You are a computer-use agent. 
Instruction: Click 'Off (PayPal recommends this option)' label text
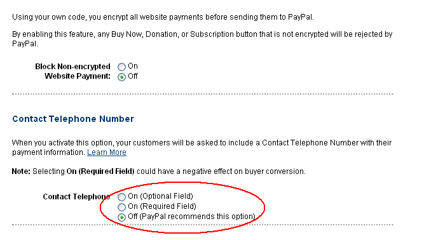(191, 217)
